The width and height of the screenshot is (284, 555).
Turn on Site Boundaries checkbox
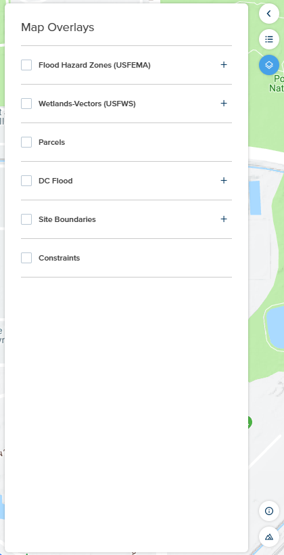[26, 219]
